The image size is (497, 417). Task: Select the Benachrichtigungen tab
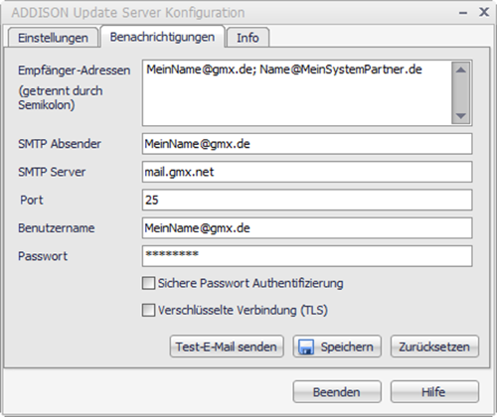[x=162, y=37]
